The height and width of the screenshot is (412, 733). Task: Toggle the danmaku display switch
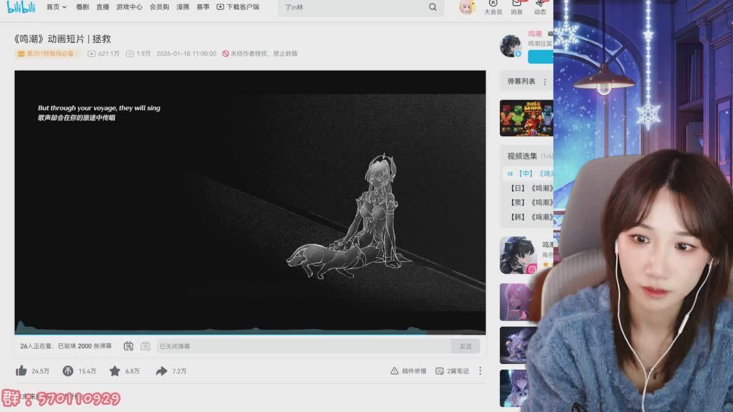(129, 346)
